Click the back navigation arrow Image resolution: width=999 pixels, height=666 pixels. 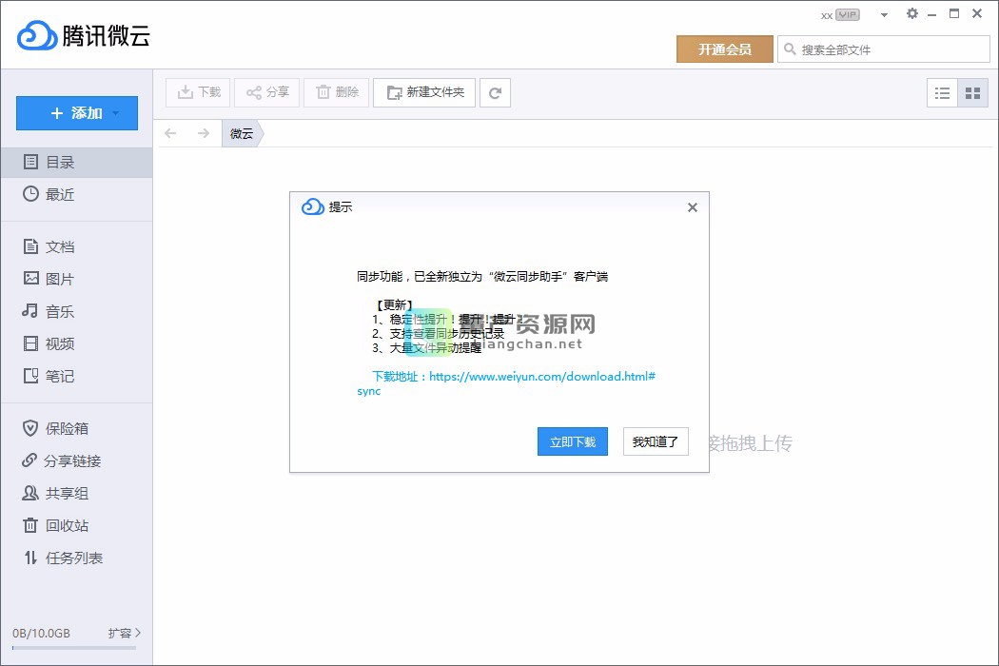(x=170, y=133)
